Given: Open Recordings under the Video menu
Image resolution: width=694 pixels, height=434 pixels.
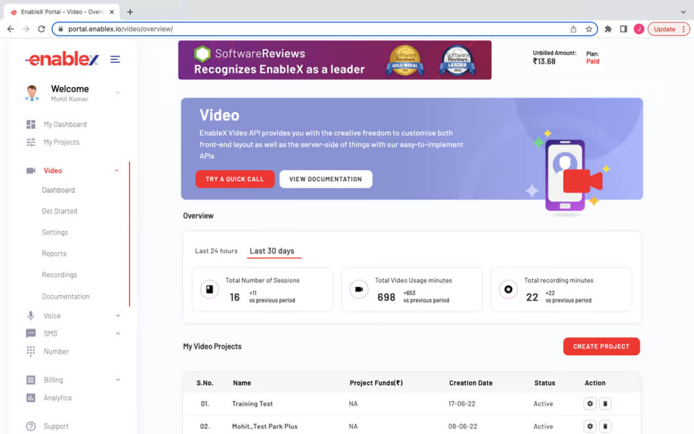Looking at the screenshot, I should pos(60,275).
